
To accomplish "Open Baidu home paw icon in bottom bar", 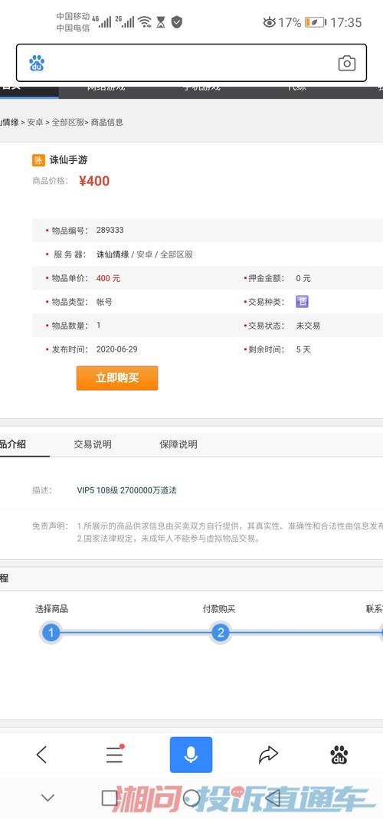I will 339,755.
